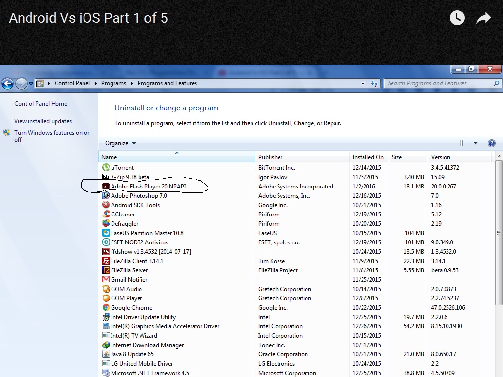Sort by Installed On column header
The width and height of the screenshot is (503, 377).
click(367, 157)
